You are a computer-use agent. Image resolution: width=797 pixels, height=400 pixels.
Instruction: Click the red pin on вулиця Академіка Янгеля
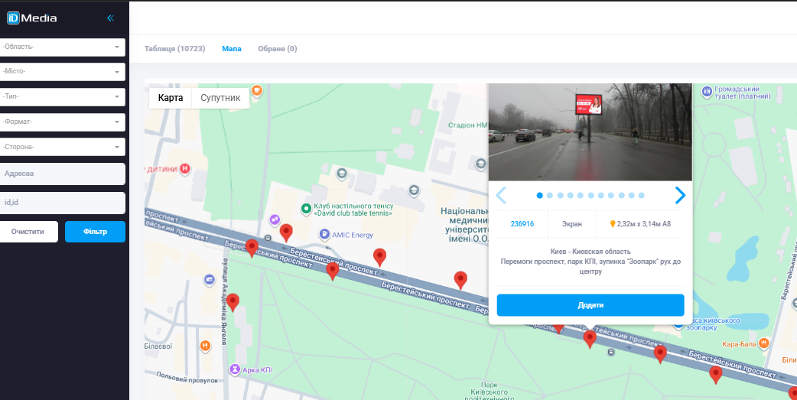233,302
